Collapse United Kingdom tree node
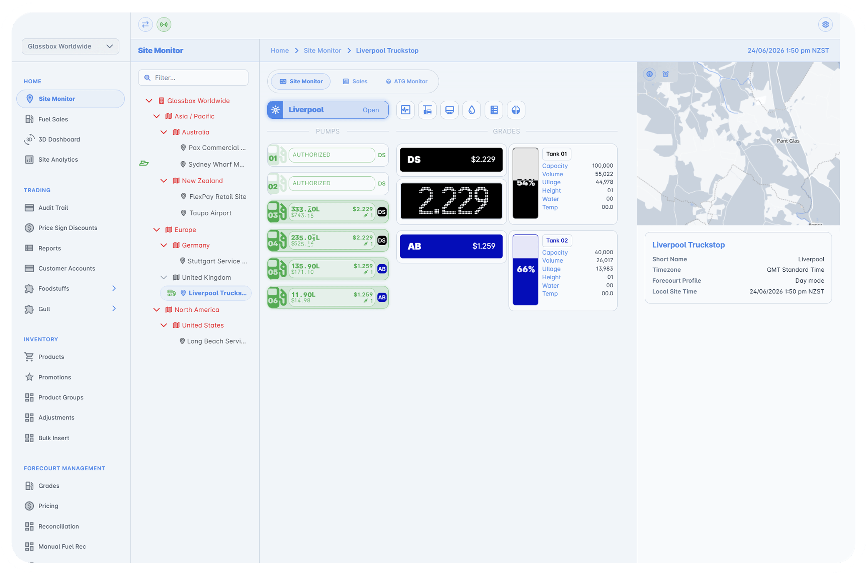Image resolution: width=867 pixels, height=574 pixels. [163, 278]
